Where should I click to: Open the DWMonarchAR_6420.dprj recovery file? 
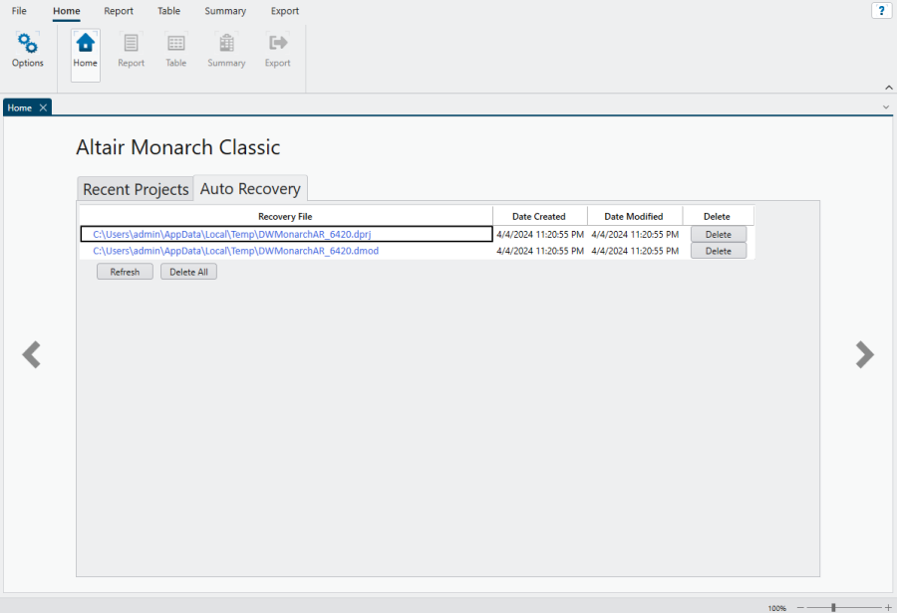pos(231,235)
